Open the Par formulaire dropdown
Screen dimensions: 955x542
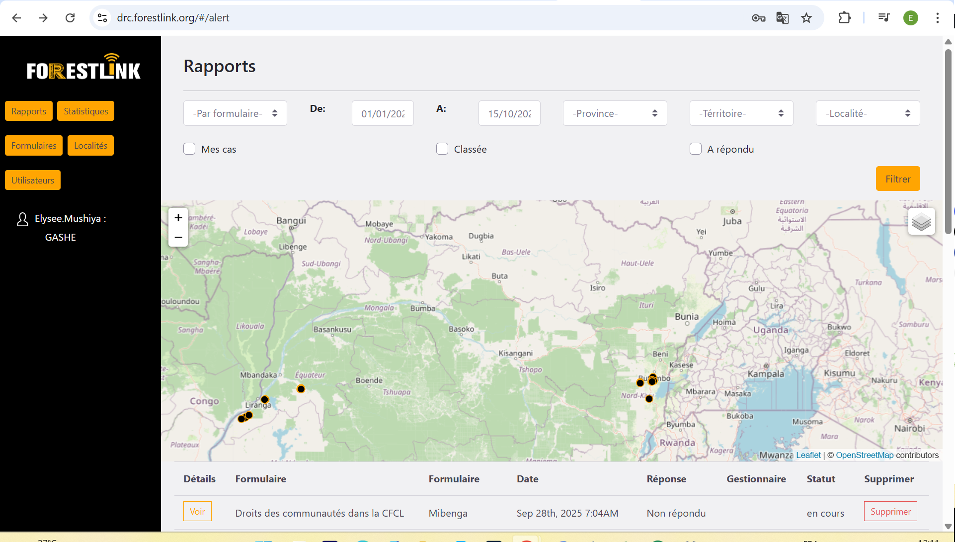click(235, 113)
